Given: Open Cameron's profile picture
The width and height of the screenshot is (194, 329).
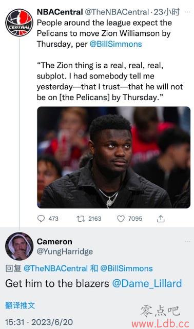Looking at the screenshot, I should (x=19, y=246).
